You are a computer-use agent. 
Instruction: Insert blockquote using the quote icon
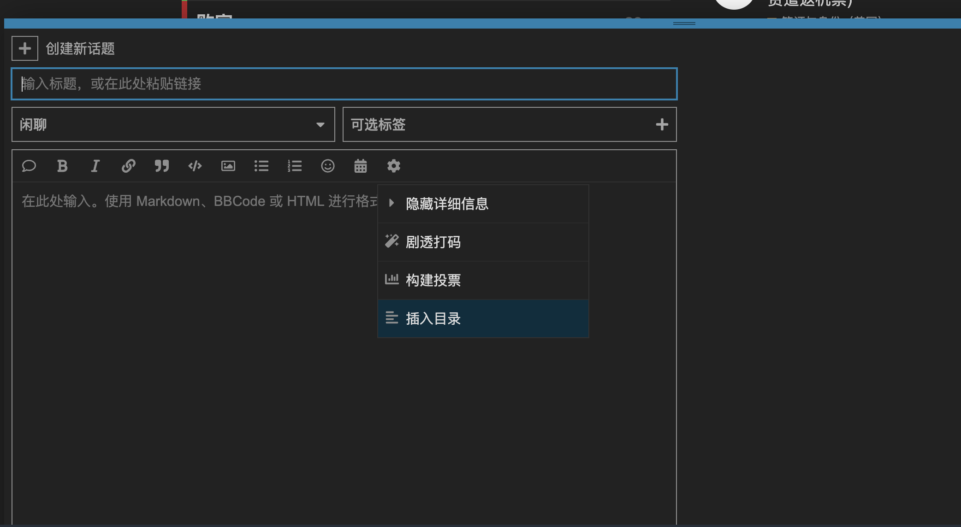(162, 166)
